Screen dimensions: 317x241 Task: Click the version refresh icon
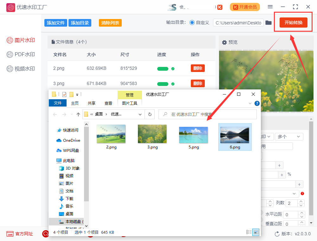[x=277, y=234]
